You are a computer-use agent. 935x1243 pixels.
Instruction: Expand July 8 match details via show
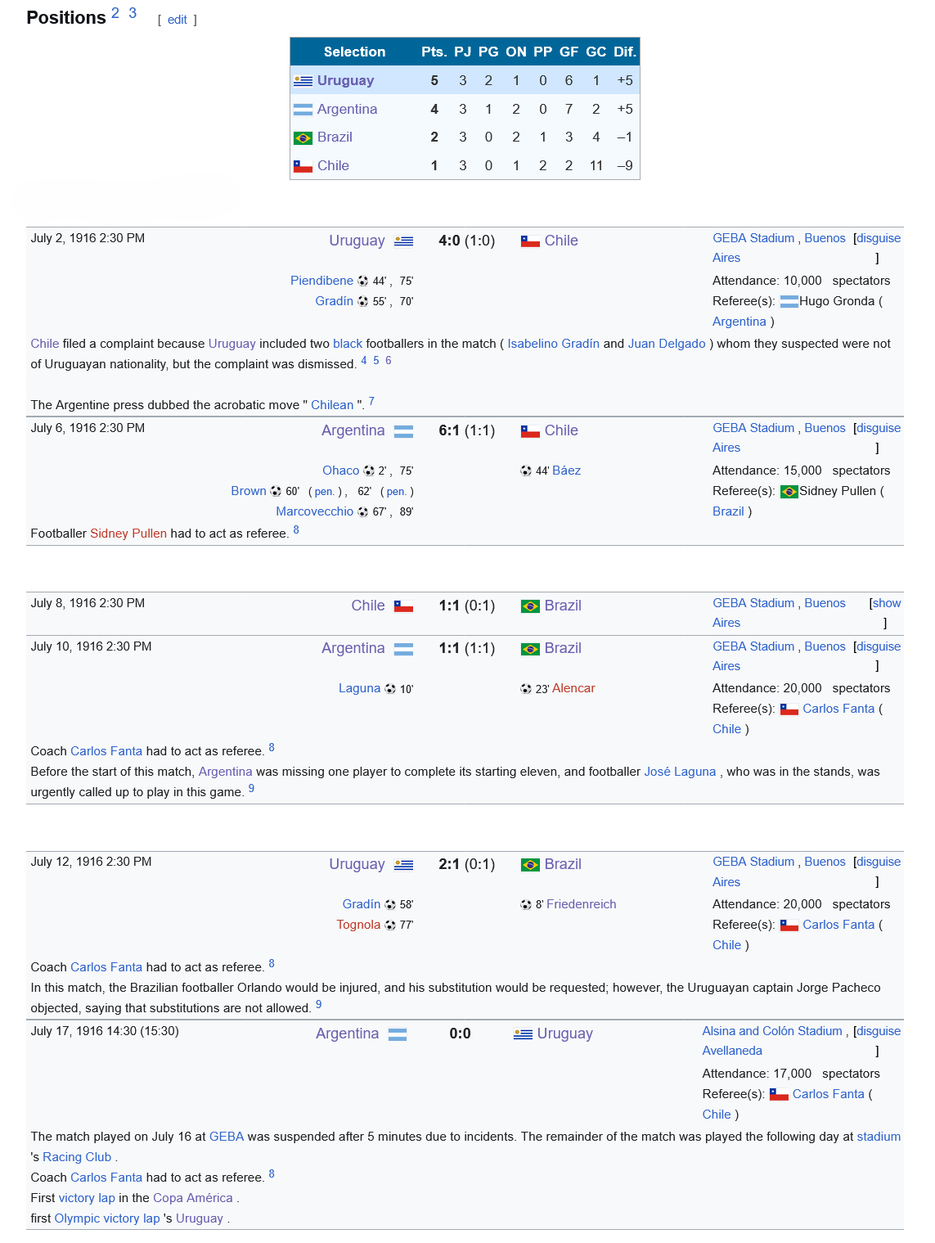pos(887,603)
